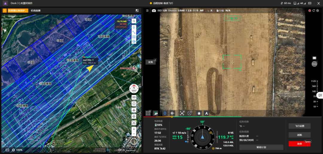Toggle 3D map view
This screenshot has width=323, height=154.
[134, 97]
